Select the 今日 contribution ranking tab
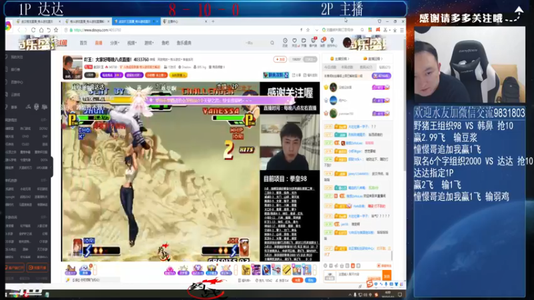Screen dimensions: 534x300 coord(330,67)
